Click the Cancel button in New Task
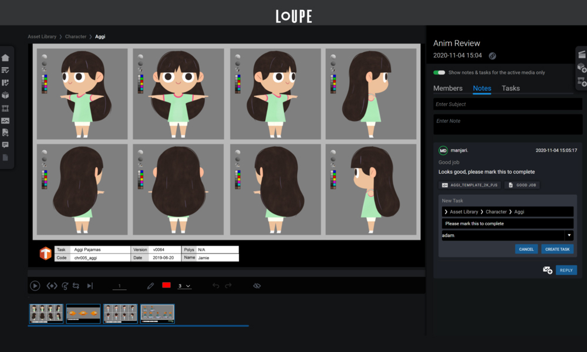This screenshot has width=587, height=352. [x=526, y=249]
